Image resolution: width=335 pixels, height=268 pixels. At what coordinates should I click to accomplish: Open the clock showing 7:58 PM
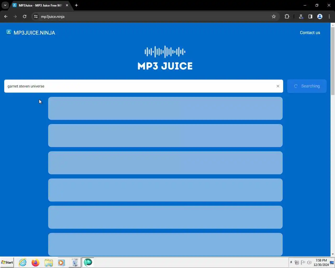[x=321, y=263]
